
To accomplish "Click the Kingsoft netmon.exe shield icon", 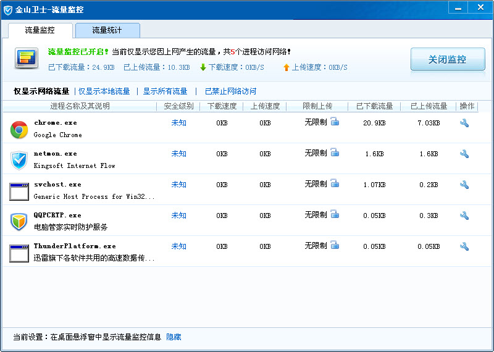I will (19, 161).
